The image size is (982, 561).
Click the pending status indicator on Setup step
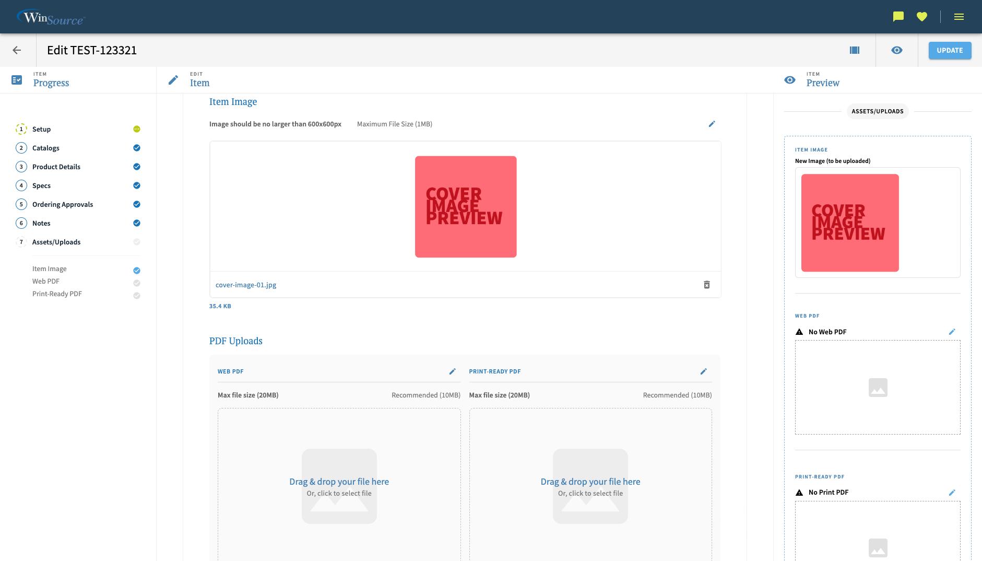[136, 129]
